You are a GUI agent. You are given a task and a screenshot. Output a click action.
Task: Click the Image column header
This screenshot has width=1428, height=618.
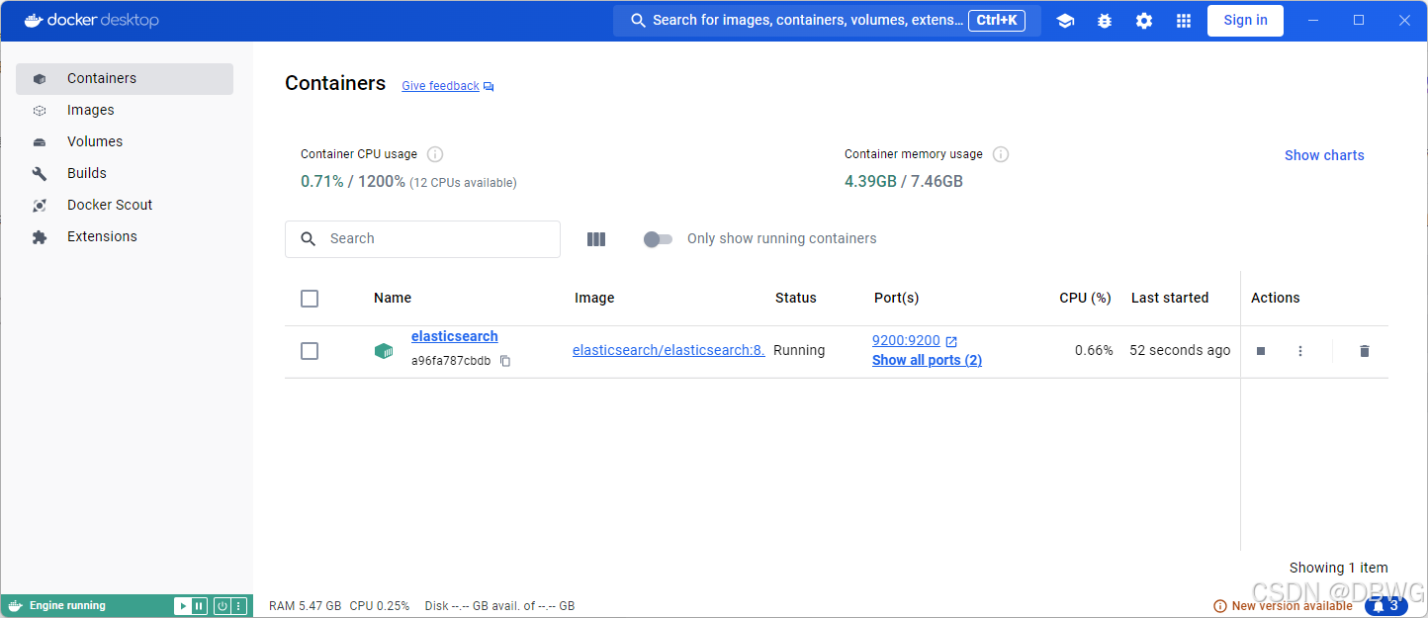click(x=594, y=299)
